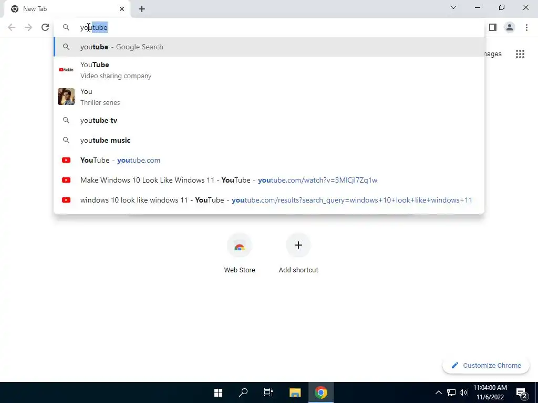Image resolution: width=538 pixels, height=403 pixels.
Task: Open the Web Store shortcut
Action: click(x=240, y=253)
